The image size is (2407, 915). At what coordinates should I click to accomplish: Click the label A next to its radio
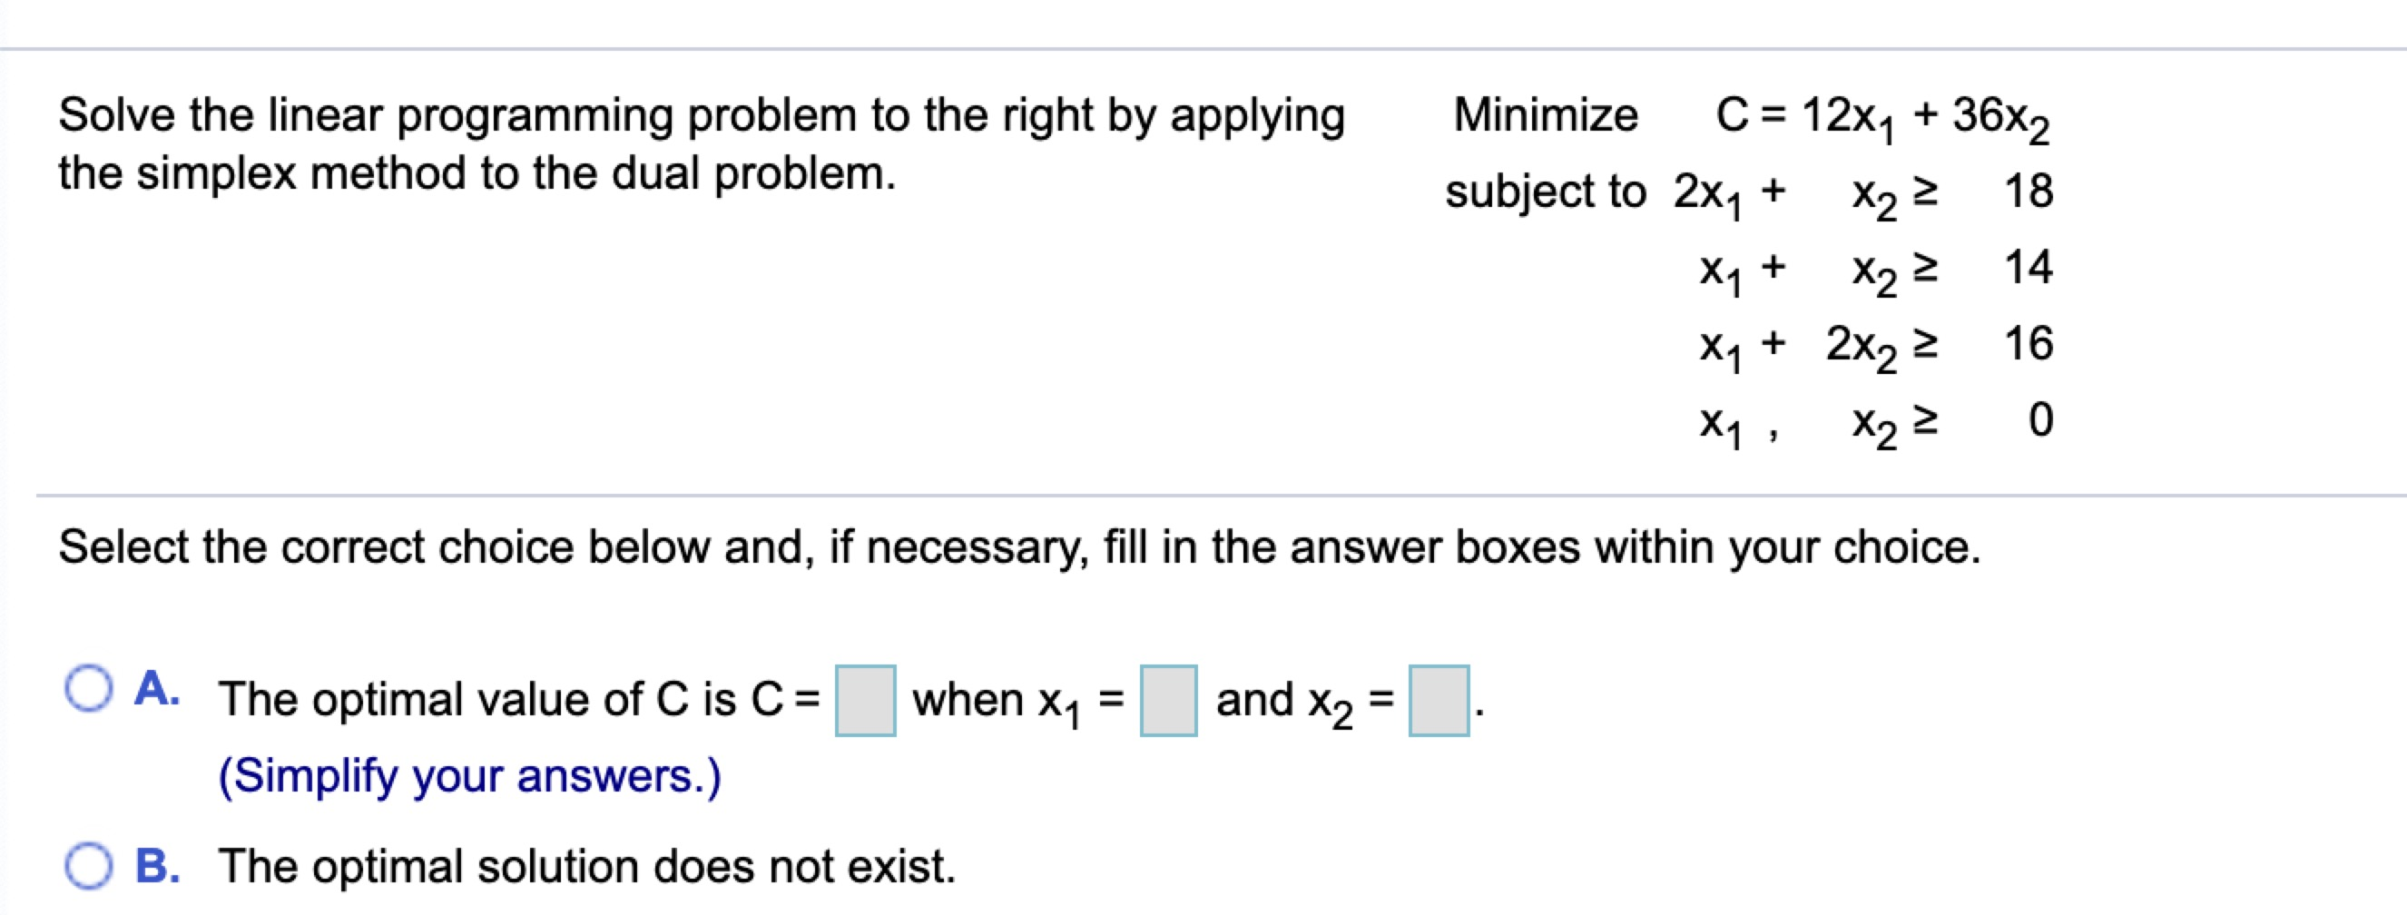158,689
